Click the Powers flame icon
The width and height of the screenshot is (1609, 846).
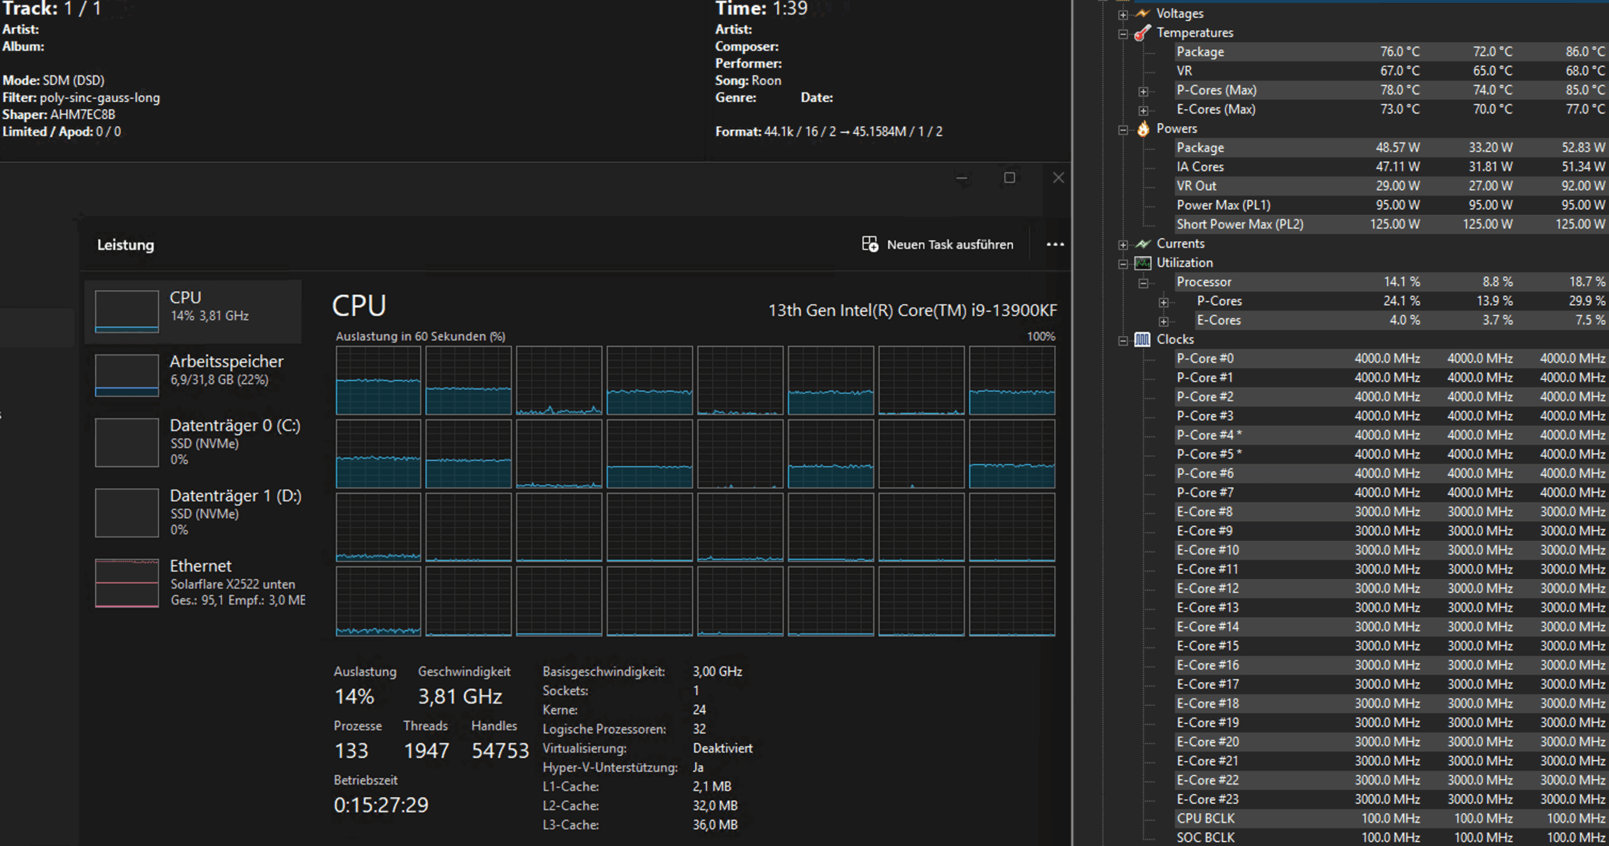tap(1143, 129)
